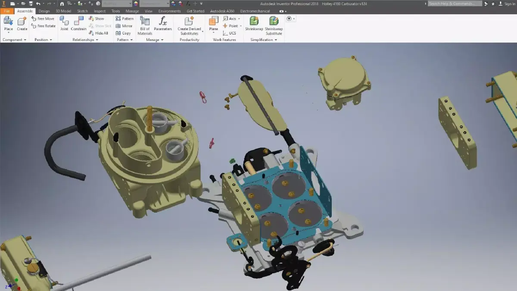Expand the Pattern panel dropdown label
The height and width of the screenshot is (291, 517).
click(x=125, y=40)
